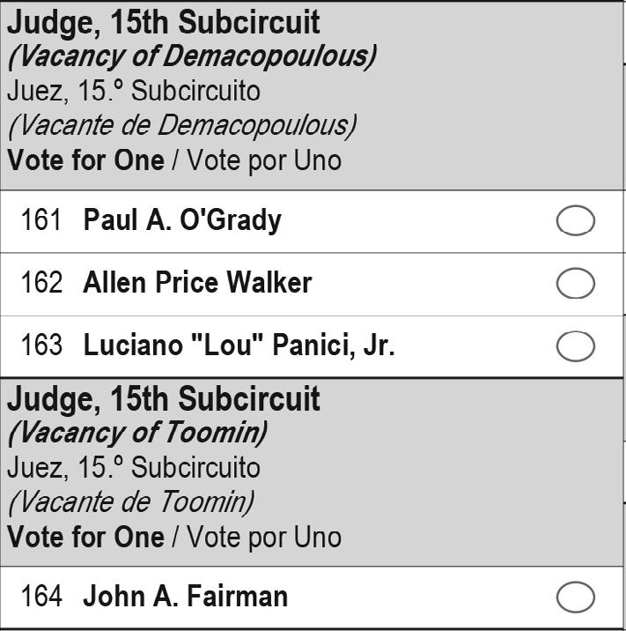Image resolution: width=626 pixels, height=631 pixels.
Task: Click the name Luciano "Lou" Panici, Jr.
Action: pyautogui.click(x=239, y=345)
